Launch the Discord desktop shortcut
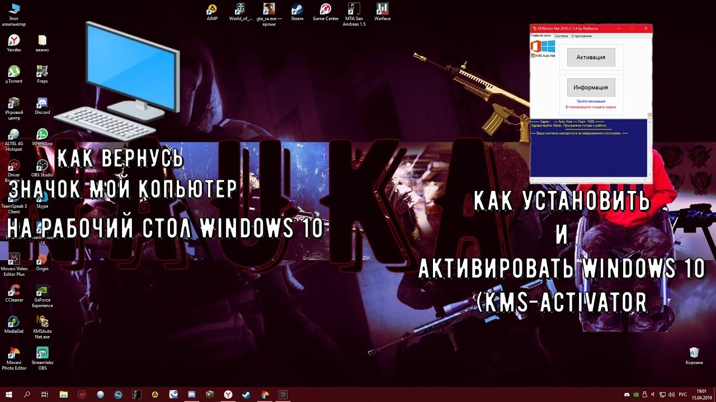The image size is (716, 402). point(42,106)
